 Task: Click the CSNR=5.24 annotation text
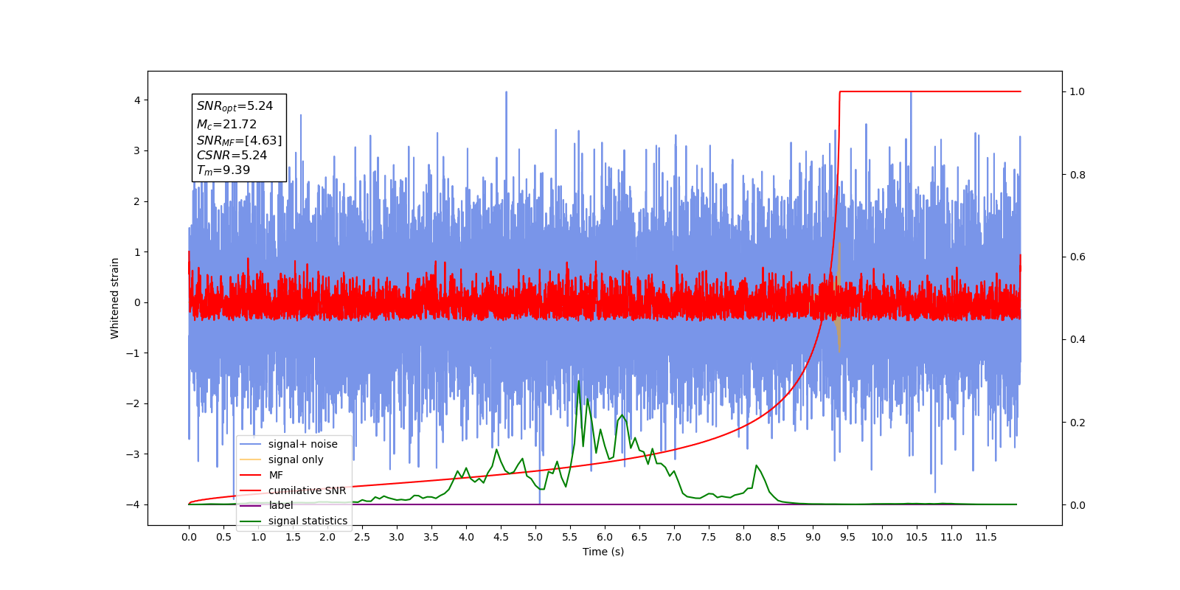(232, 155)
